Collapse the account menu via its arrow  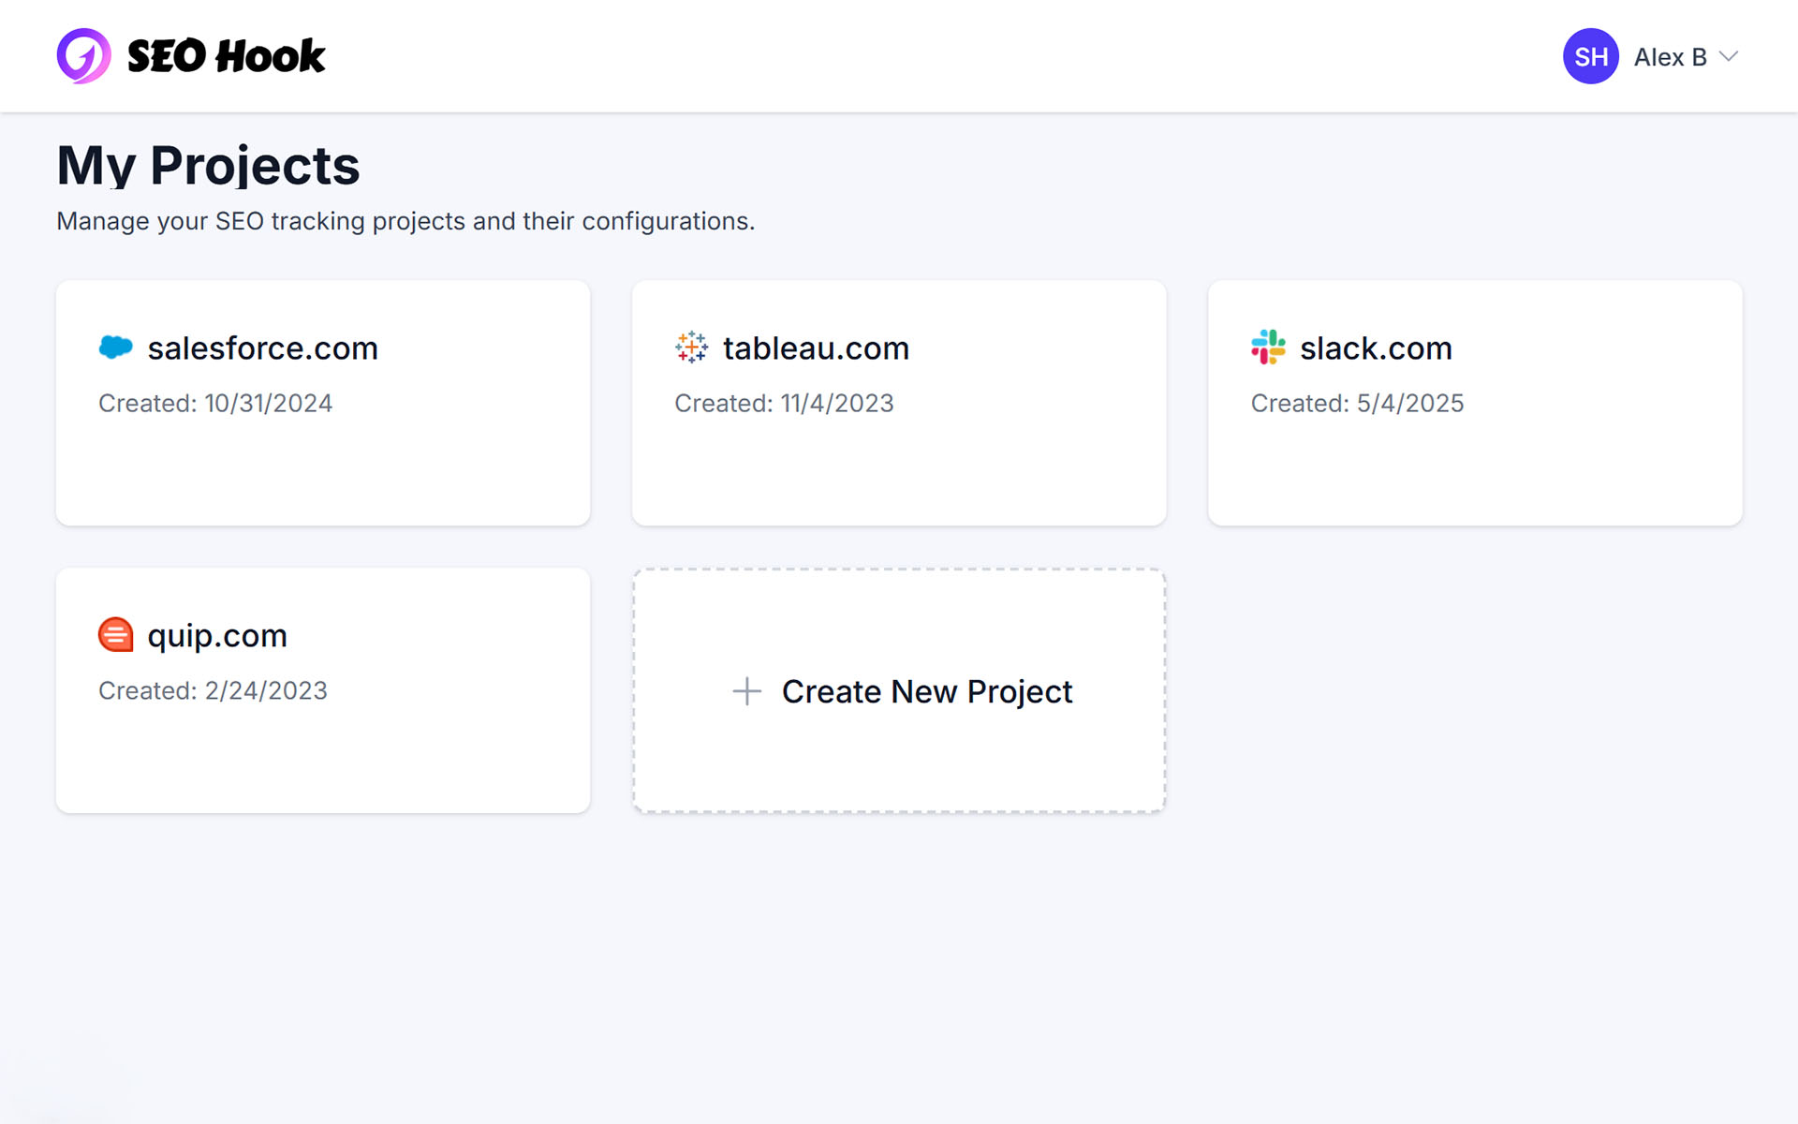coord(1728,56)
